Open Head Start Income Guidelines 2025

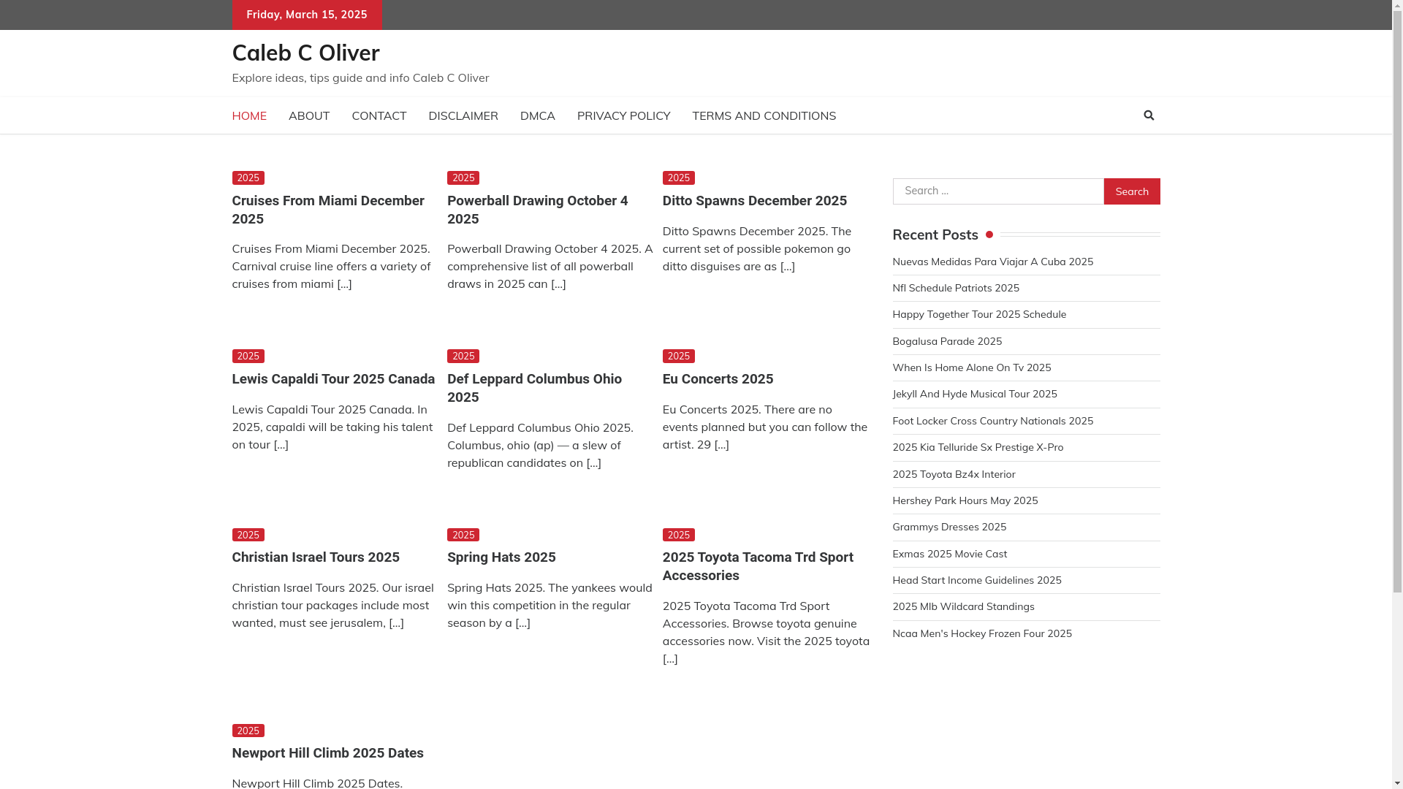[x=977, y=580]
